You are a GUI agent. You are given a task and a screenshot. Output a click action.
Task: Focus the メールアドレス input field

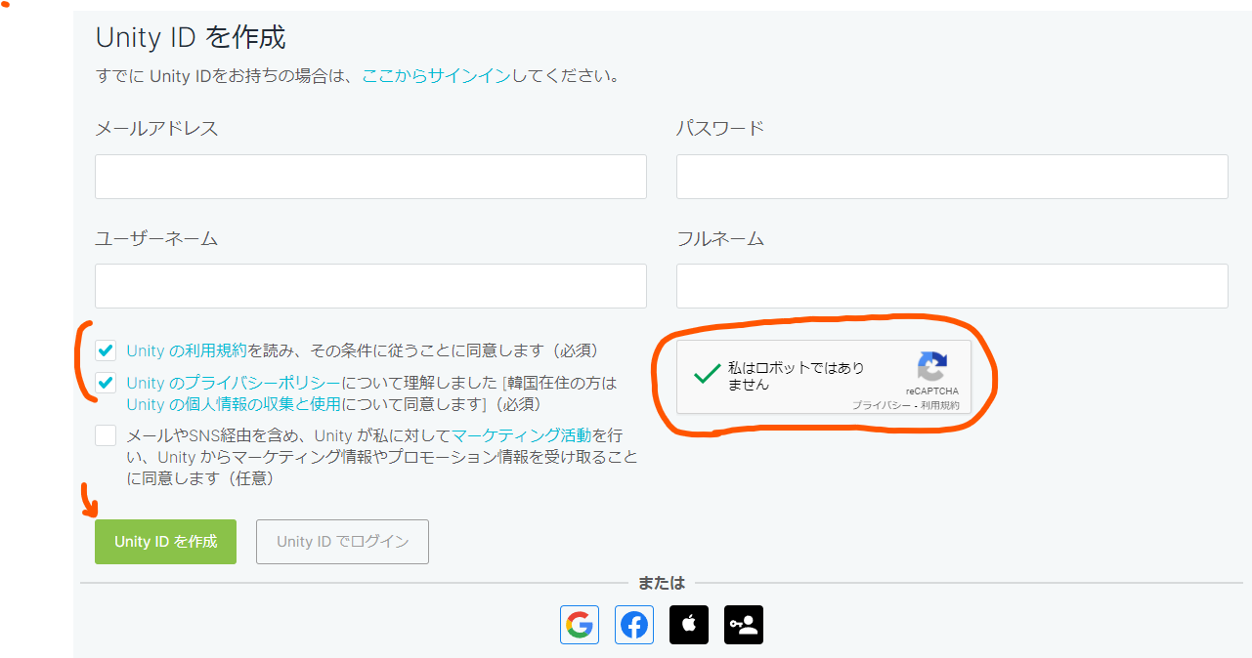[x=370, y=177]
